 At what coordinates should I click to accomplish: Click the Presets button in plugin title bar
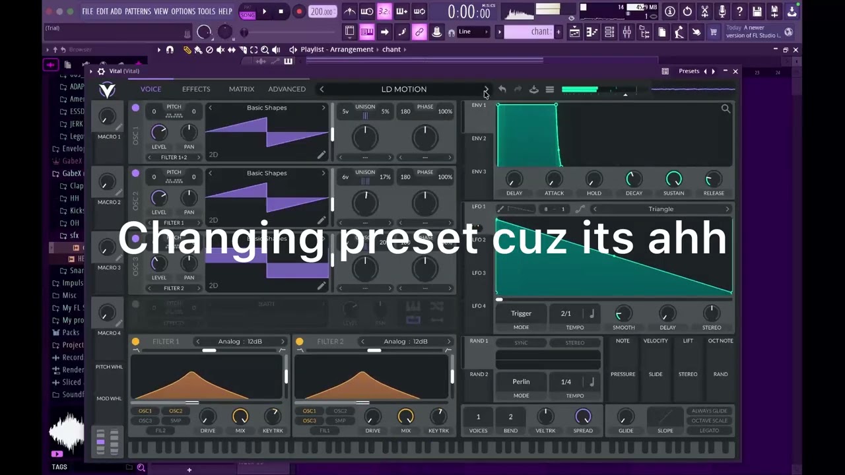click(689, 71)
